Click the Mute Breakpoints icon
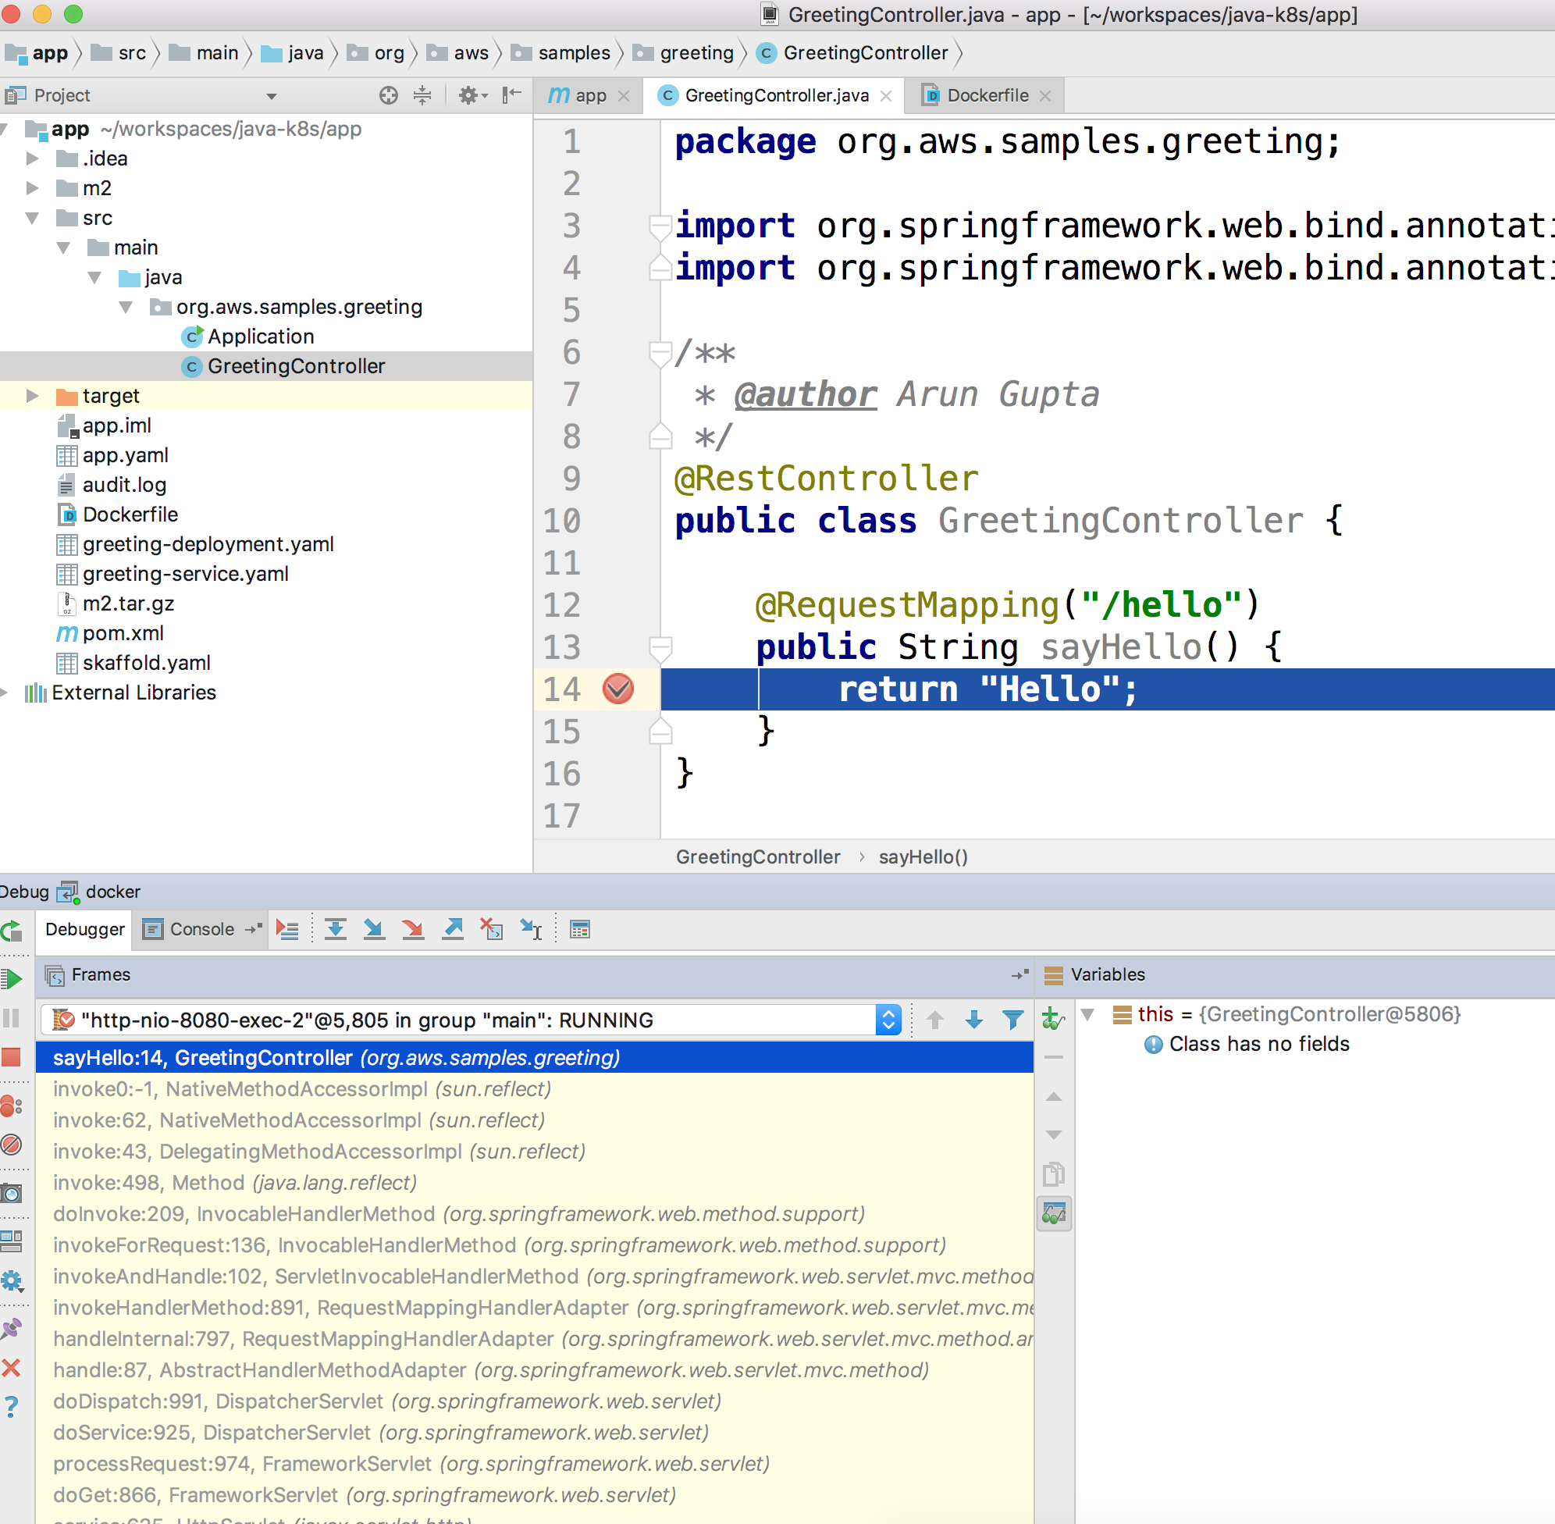 (x=11, y=1145)
